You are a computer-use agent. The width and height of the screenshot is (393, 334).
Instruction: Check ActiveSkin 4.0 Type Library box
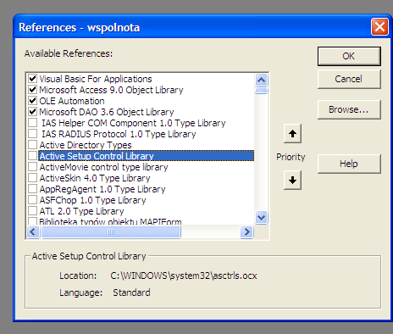[x=32, y=177]
